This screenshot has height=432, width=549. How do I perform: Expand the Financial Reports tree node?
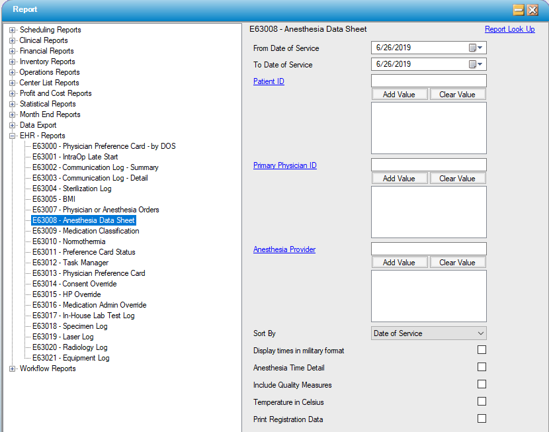[13, 51]
